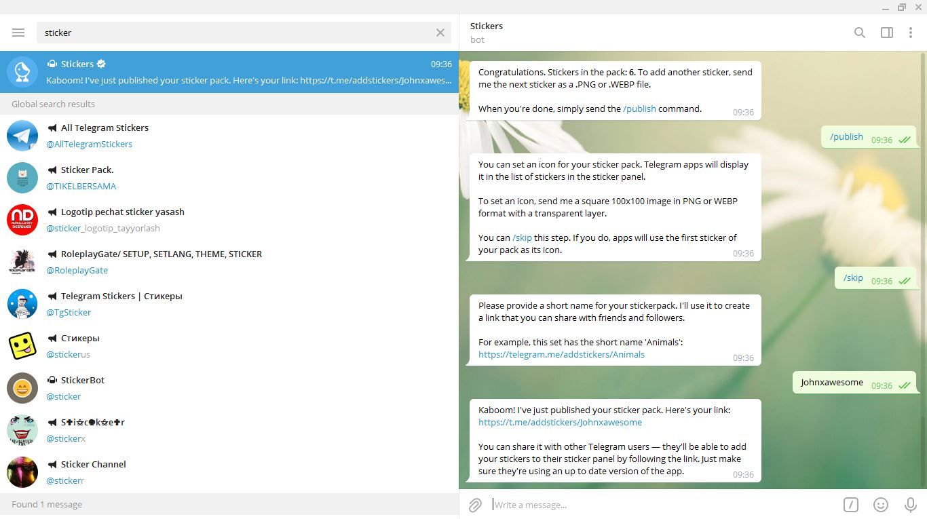Click the megaphone icon beside Sticker Channel
927x519 pixels.
(x=52, y=464)
